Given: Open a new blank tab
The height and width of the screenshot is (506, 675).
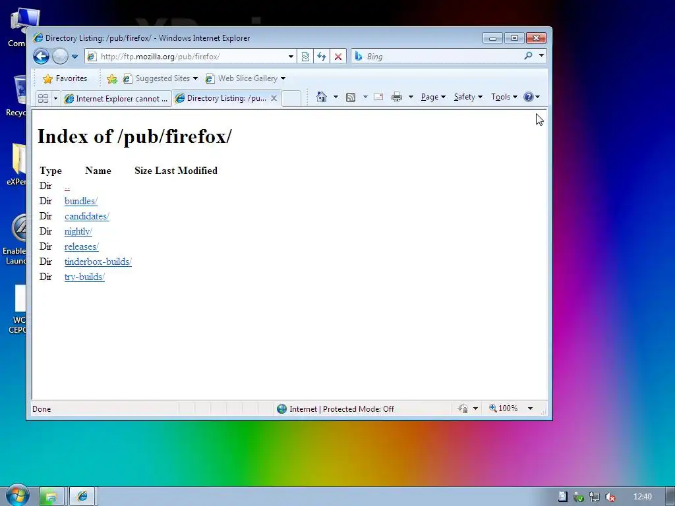Looking at the screenshot, I should coord(291,99).
